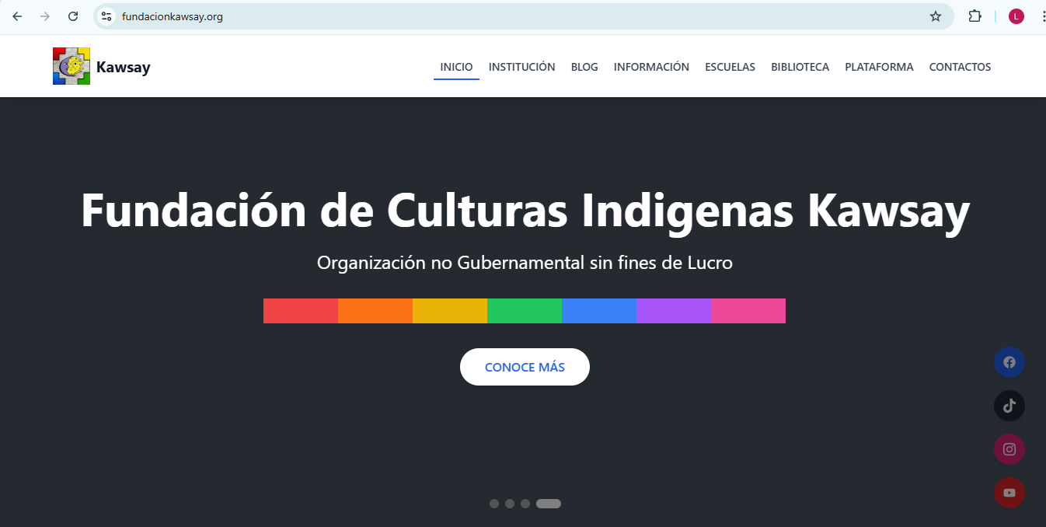Open the Instagram social icon
Image resolution: width=1046 pixels, height=527 pixels.
[x=1009, y=449]
